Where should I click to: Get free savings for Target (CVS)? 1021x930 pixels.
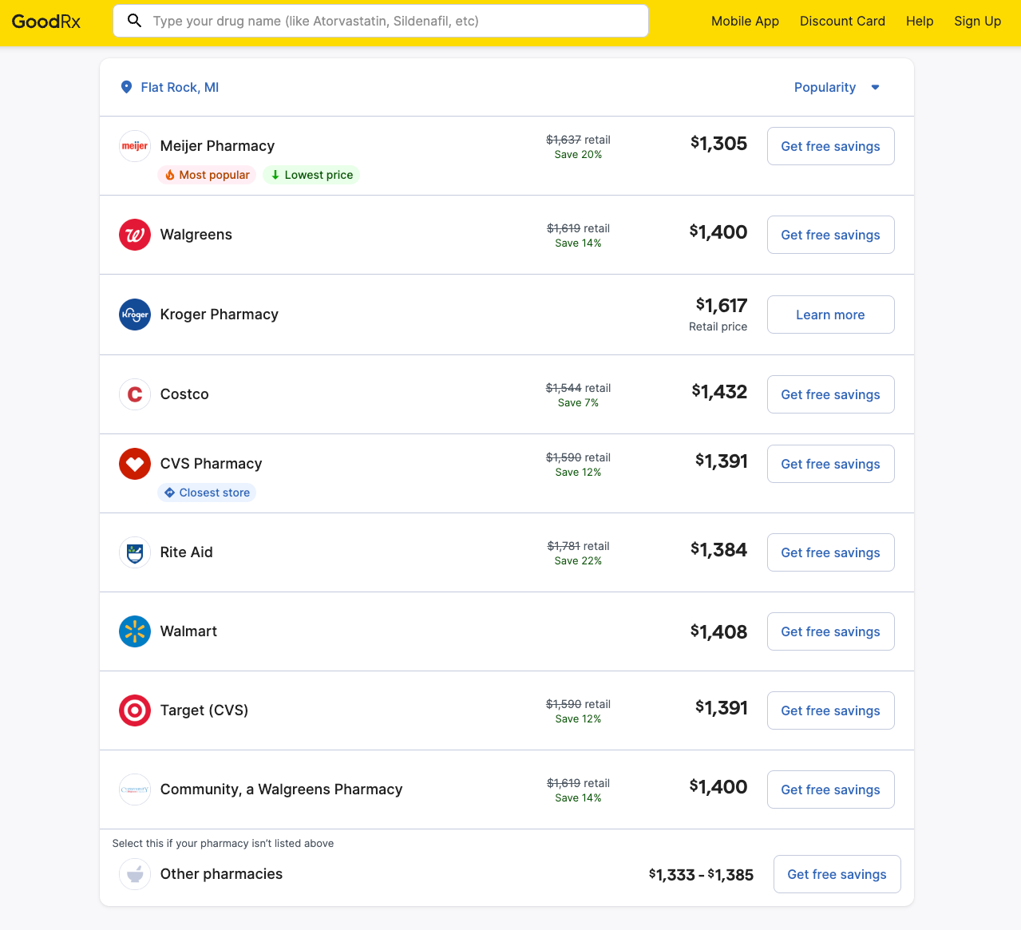click(830, 710)
